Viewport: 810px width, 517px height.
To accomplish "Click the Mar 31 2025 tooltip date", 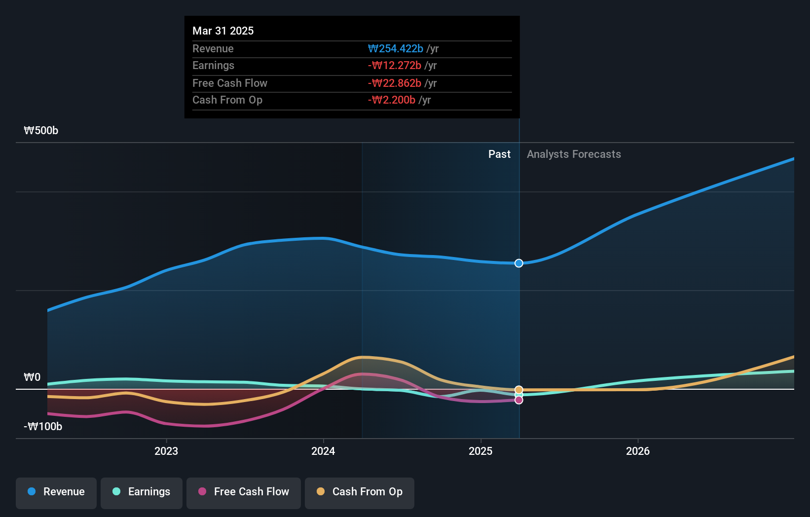I will tap(223, 31).
